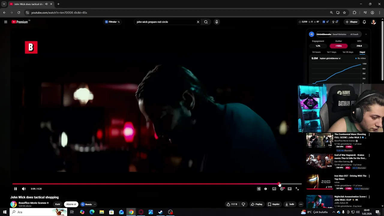Open Iron Man OST video thumbnail
384x216 pixels.
(x=319, y=181)
